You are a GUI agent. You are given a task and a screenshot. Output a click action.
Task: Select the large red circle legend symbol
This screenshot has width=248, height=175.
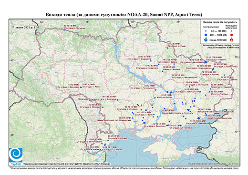(231, 35)
